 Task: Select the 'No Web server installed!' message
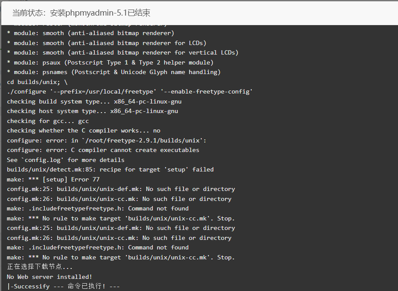pyautogui.click(x=49, y=277)
